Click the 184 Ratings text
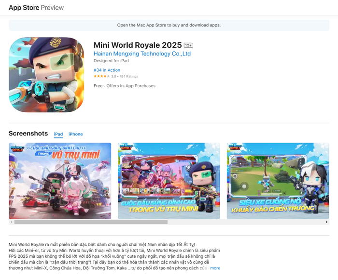The image size is (338, 280). click(129, 77)
